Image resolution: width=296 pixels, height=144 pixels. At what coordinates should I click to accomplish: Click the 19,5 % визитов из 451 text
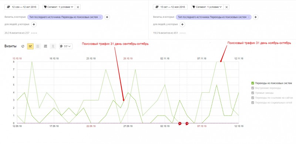click(x=165, y=33)
